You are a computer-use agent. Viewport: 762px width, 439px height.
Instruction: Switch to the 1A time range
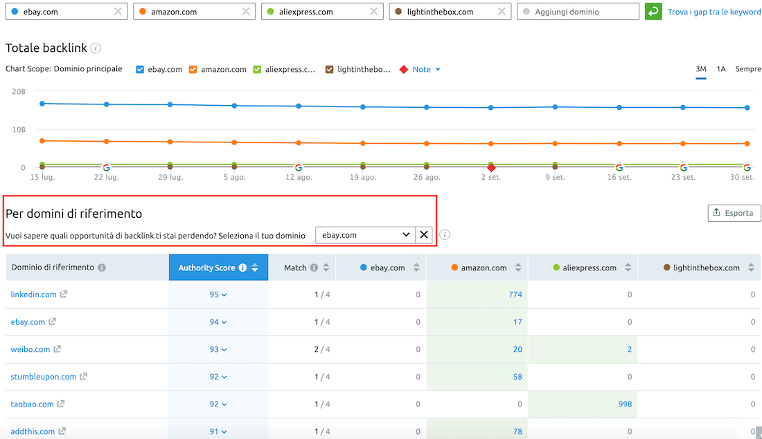[720, 69]
